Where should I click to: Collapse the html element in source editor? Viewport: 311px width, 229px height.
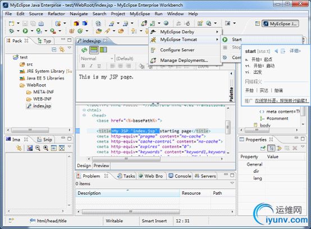(x=84, y=110)
